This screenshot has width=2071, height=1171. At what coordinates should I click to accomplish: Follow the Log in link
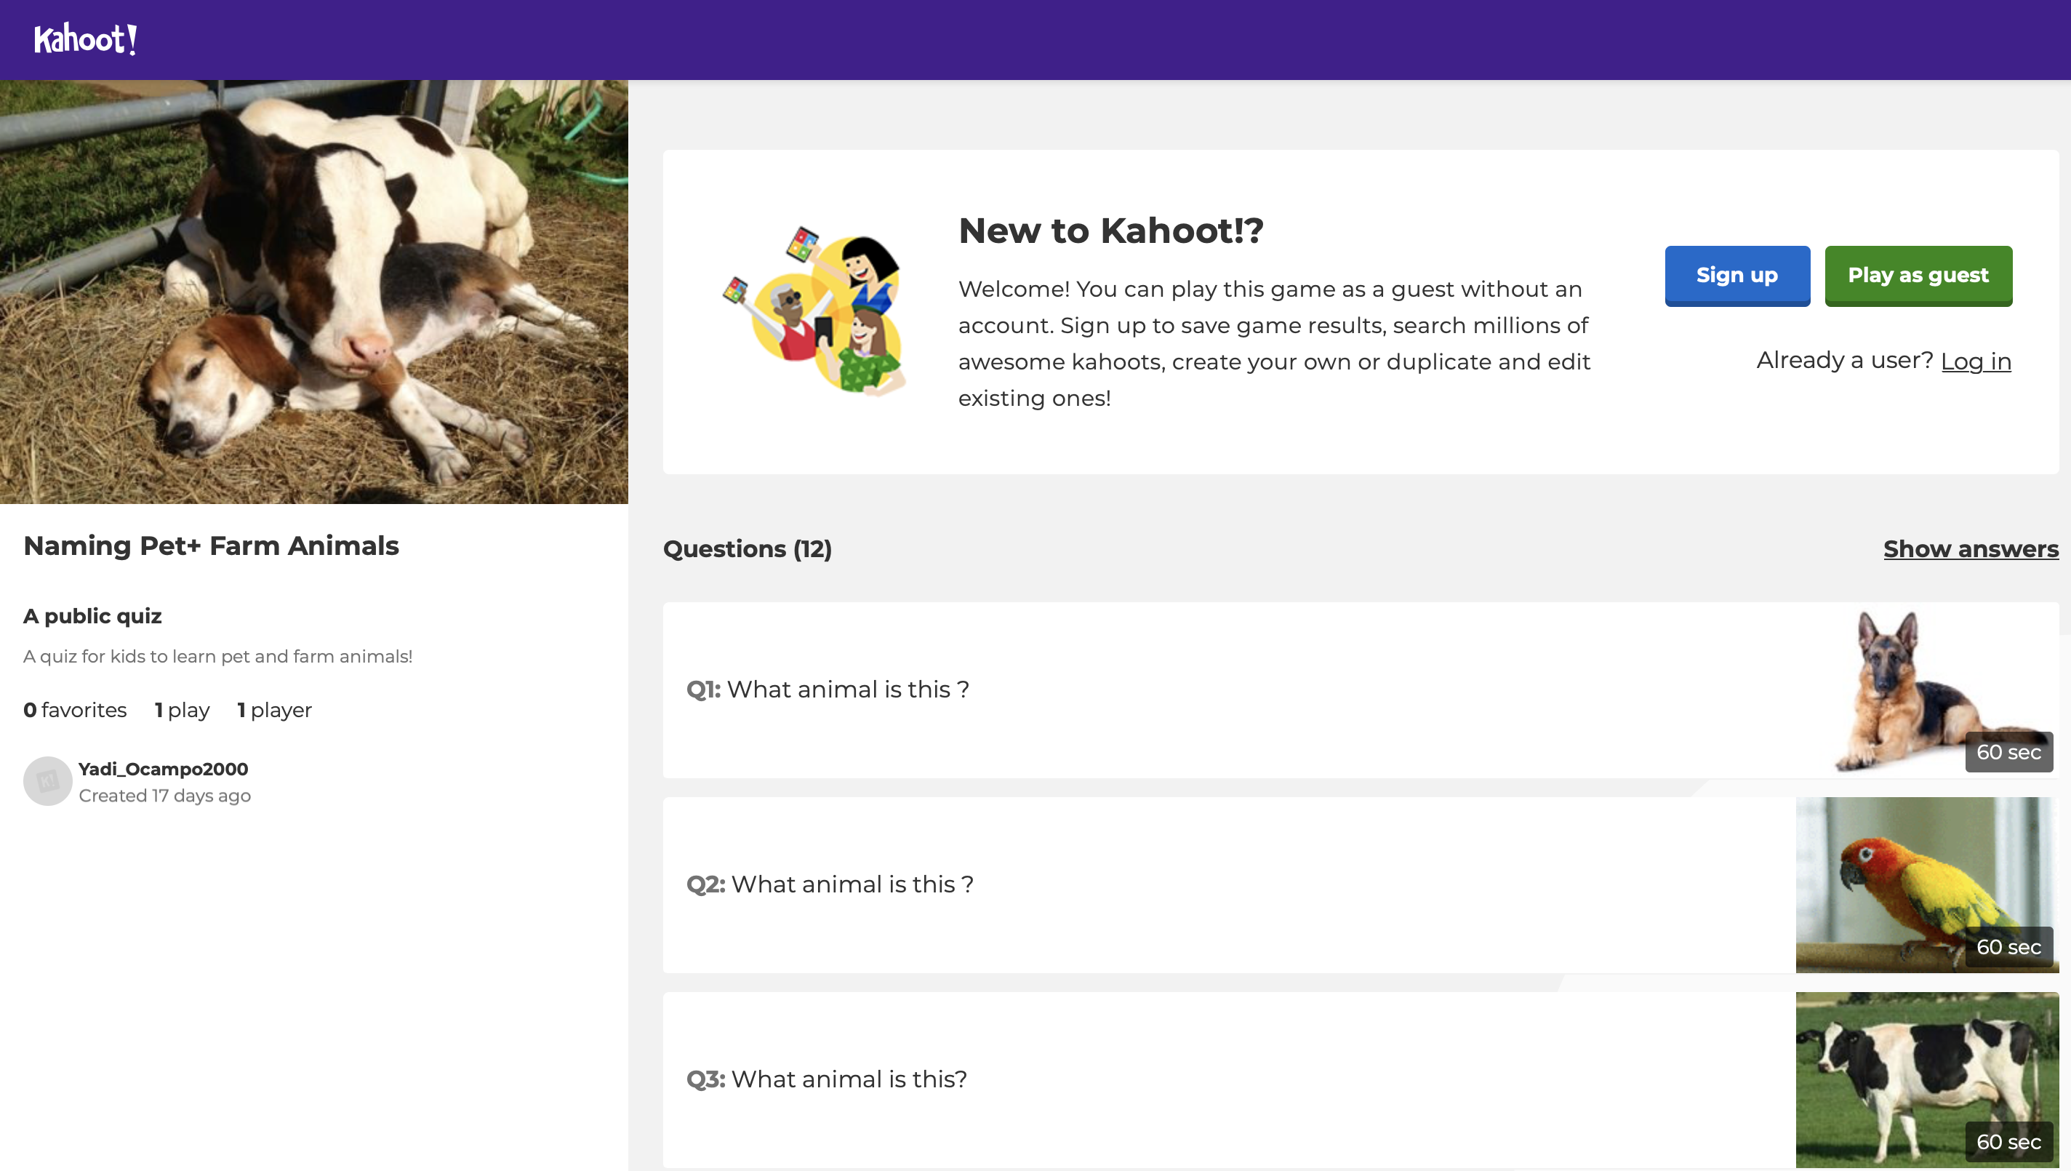1975,361
